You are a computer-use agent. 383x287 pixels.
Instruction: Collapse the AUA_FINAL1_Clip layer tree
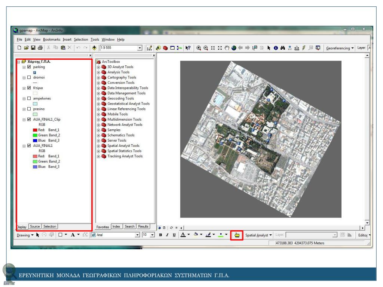(24, 120)
